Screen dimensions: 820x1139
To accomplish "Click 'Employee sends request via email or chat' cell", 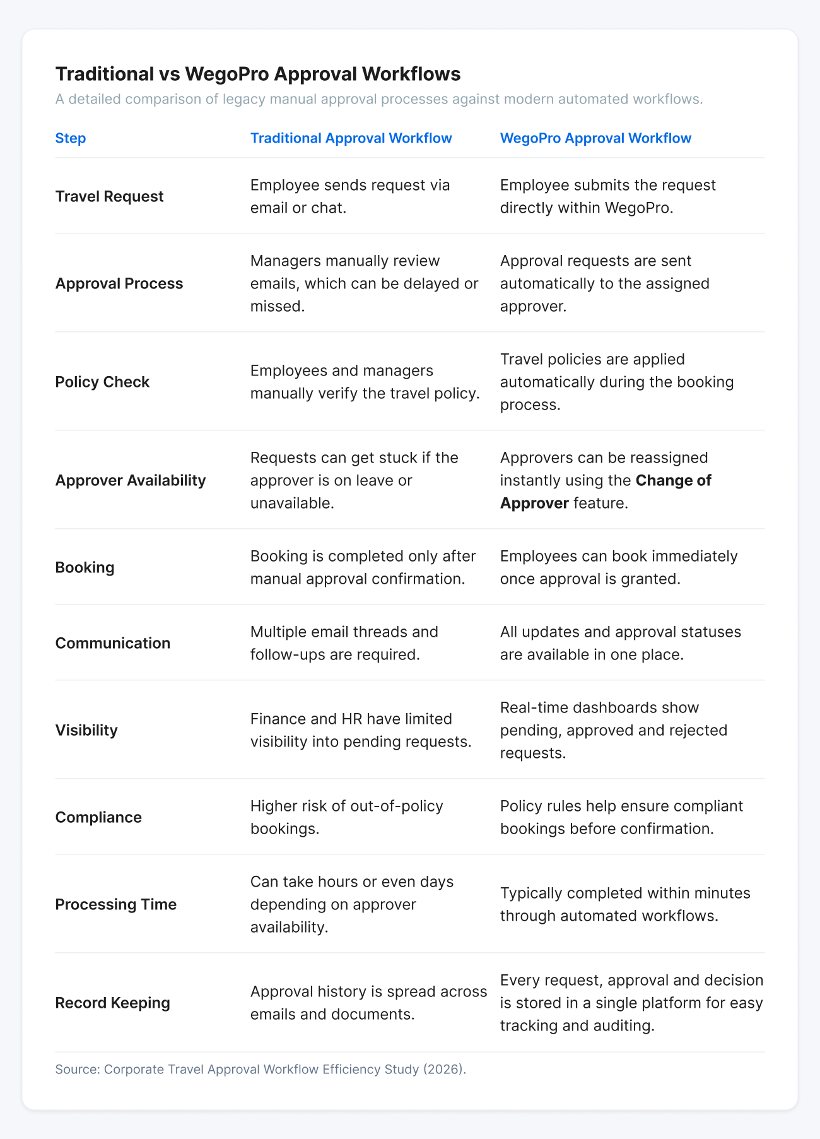I will coord(351,196).
